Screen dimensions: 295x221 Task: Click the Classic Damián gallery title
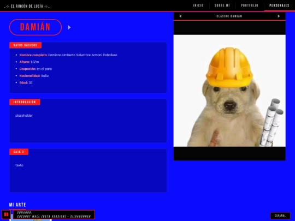(x=229, y=16)
